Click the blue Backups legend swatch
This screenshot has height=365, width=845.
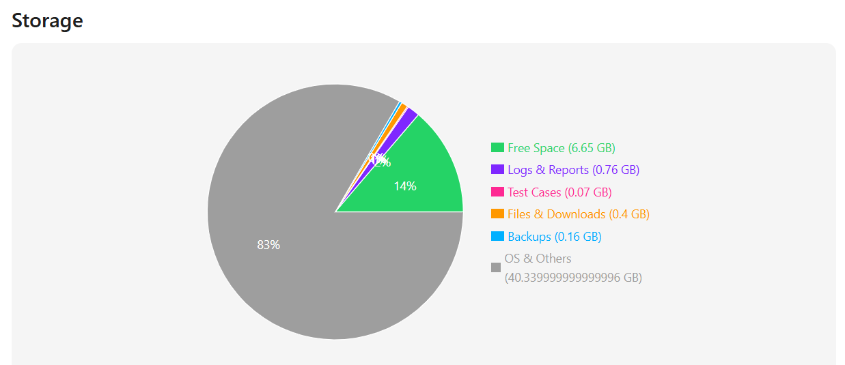pos(497,236)
